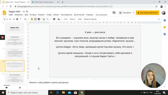Click the Add comment toolbar icon
Screen dimensions: 168x95
click(x=54, y=19)
